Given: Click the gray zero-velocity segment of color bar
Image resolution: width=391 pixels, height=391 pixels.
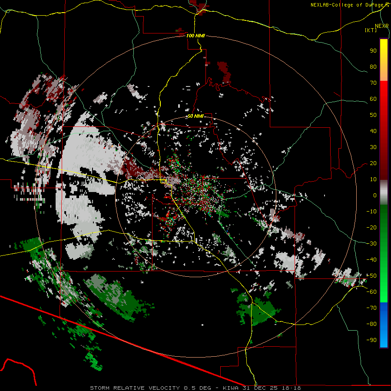Looking at the screenshot, I should (x=384, y=192).
